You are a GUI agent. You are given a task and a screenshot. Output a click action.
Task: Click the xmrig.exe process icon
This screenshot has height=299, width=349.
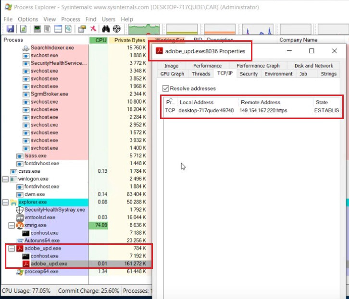(x=20, y=225)
